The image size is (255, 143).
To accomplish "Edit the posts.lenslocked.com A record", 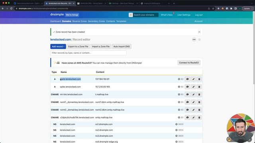I will pyautogui.click(x=193, y=79).
